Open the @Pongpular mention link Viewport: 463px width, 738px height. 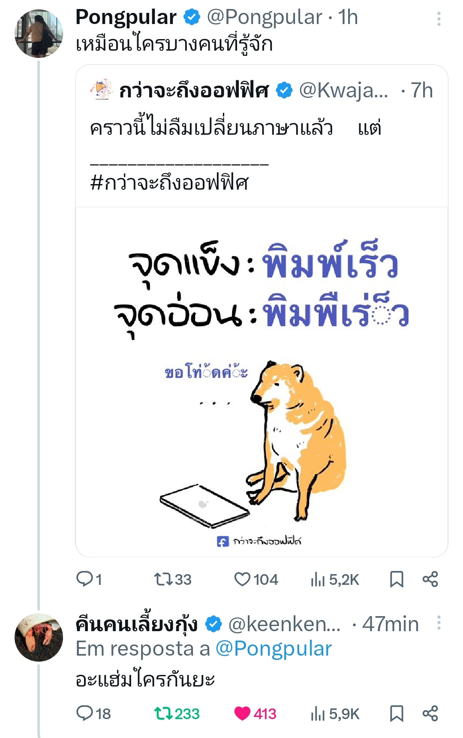(x=274, y=649)
